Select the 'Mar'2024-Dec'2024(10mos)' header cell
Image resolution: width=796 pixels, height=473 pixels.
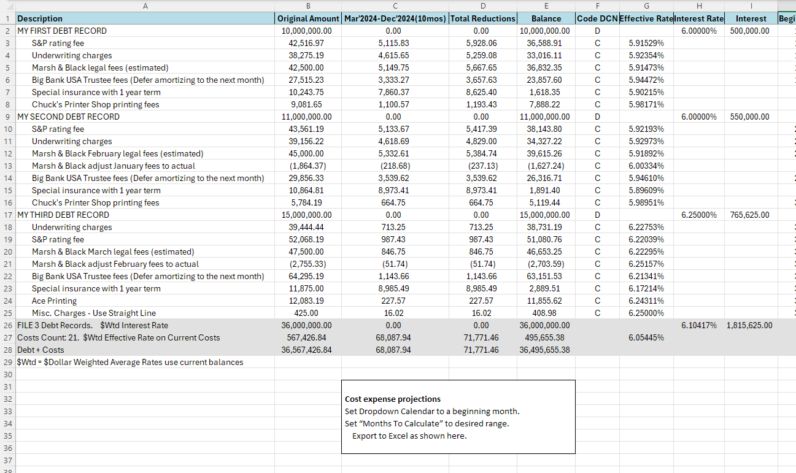[395, 18]
